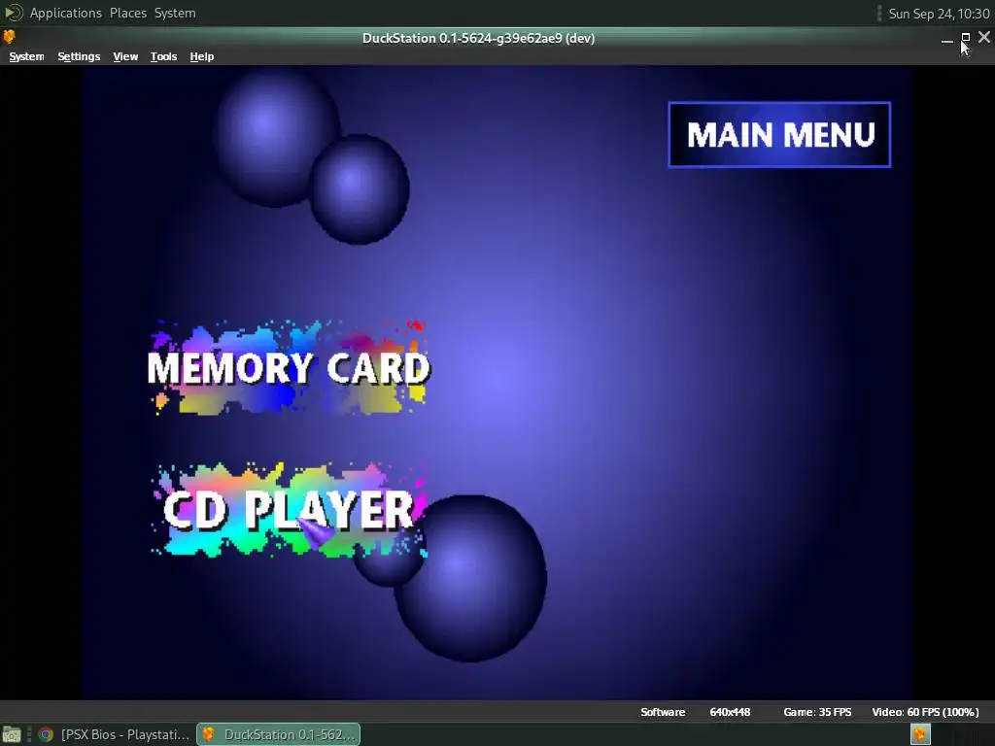
Task: Open the View menu
Action: coord(125,56)
